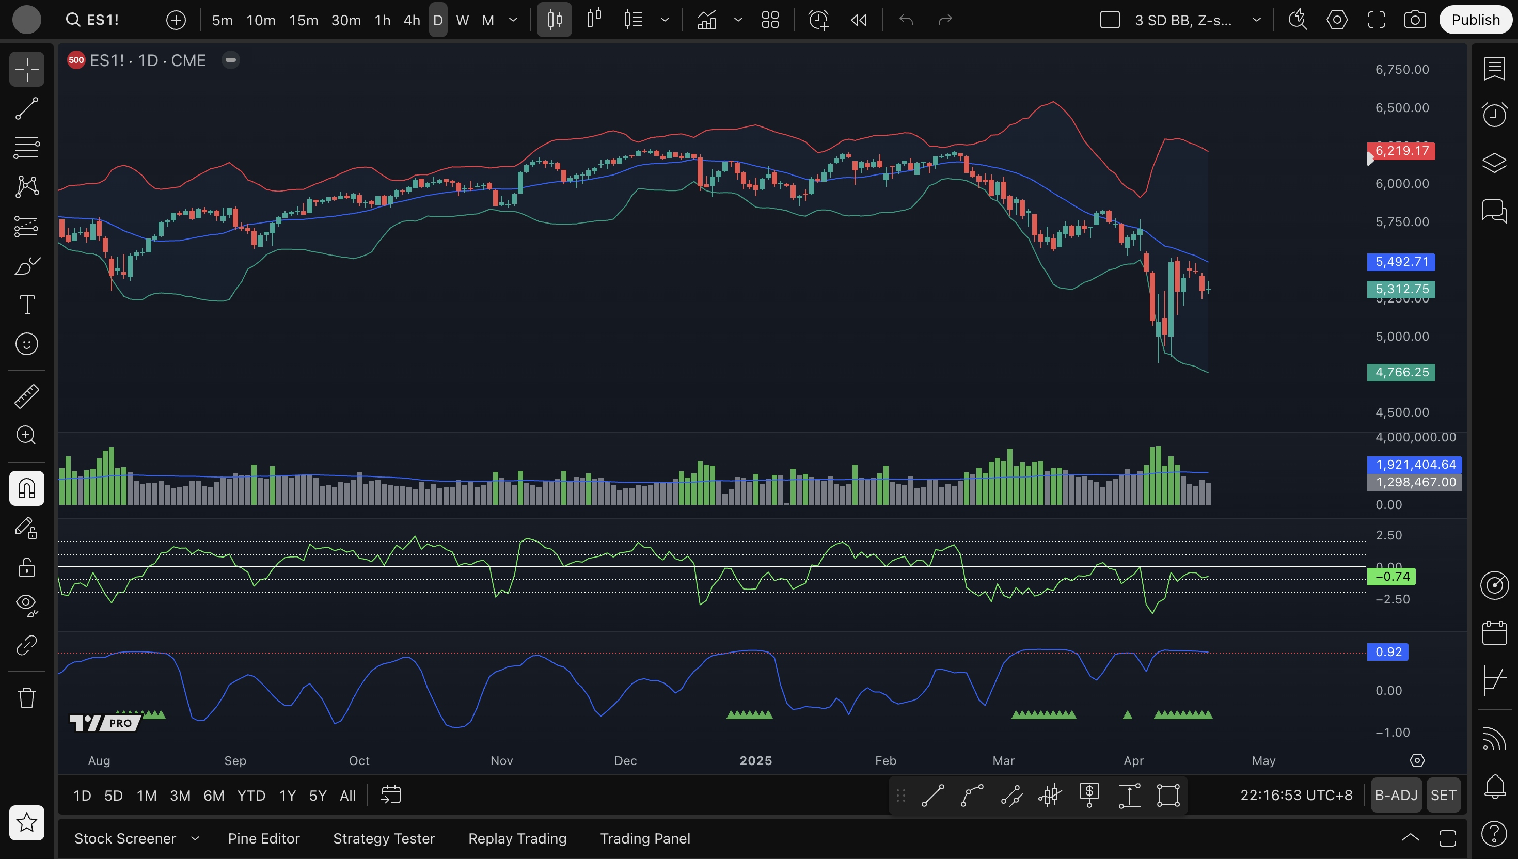
Task: Open the 3 SD BB layout dropdown
Action: tap(1256, 20)
